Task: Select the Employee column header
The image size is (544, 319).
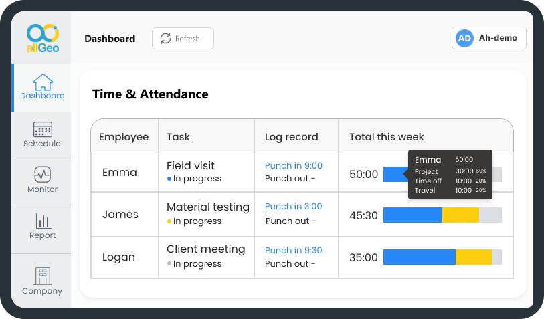Action: point(124,137)
